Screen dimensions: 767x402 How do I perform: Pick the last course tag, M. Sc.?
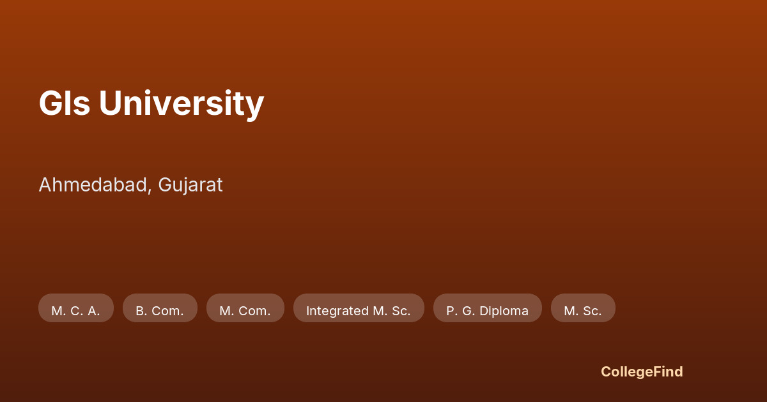pyautogui.click(x=583, y=311)
